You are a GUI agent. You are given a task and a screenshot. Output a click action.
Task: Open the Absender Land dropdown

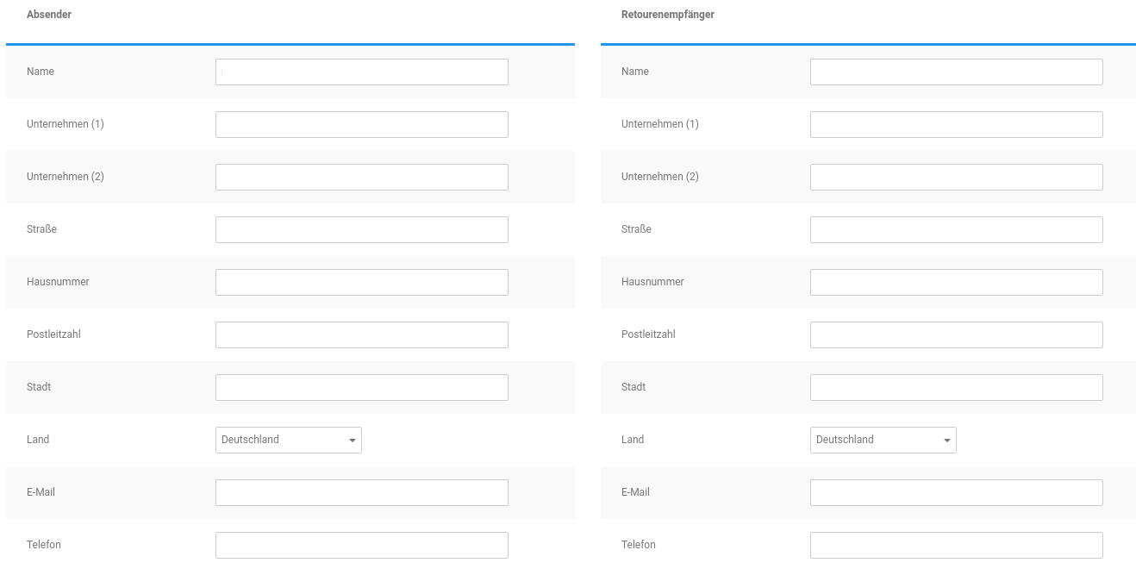[288, 440]
